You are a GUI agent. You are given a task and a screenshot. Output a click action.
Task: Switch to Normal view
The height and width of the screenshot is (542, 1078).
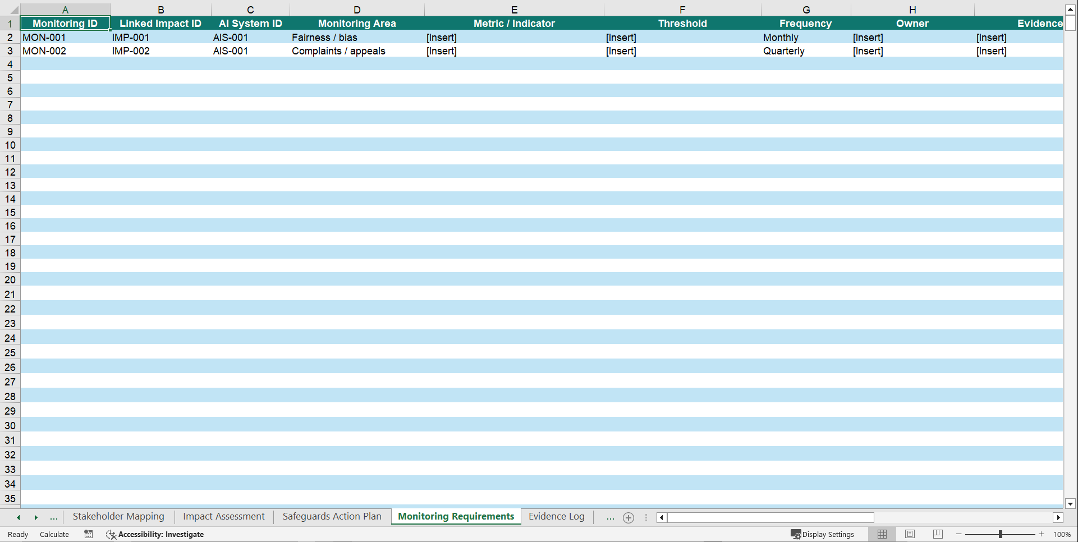pyautogui.click(x=882, y=534)
